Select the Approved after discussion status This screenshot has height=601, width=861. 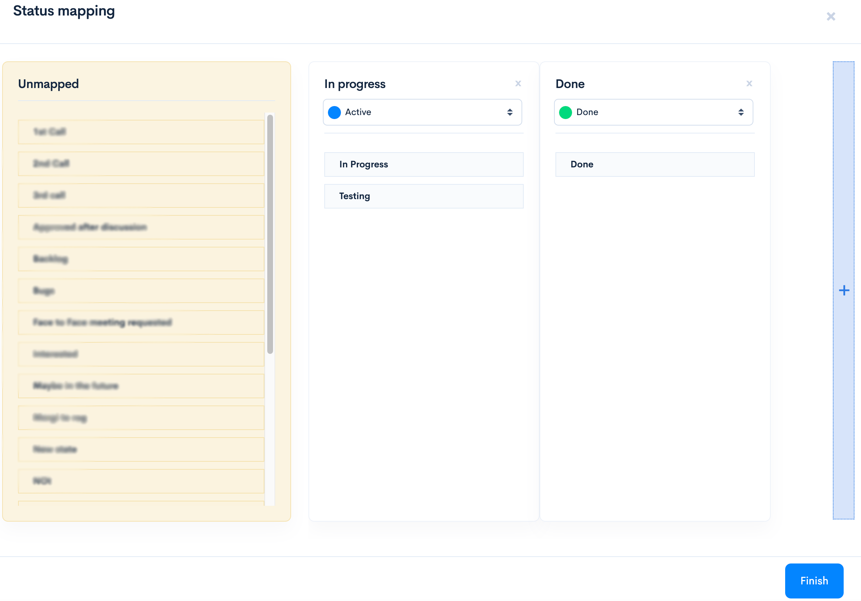point(140,227)
